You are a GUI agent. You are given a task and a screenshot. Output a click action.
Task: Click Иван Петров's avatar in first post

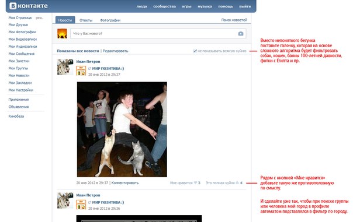[x=65, y=67]
